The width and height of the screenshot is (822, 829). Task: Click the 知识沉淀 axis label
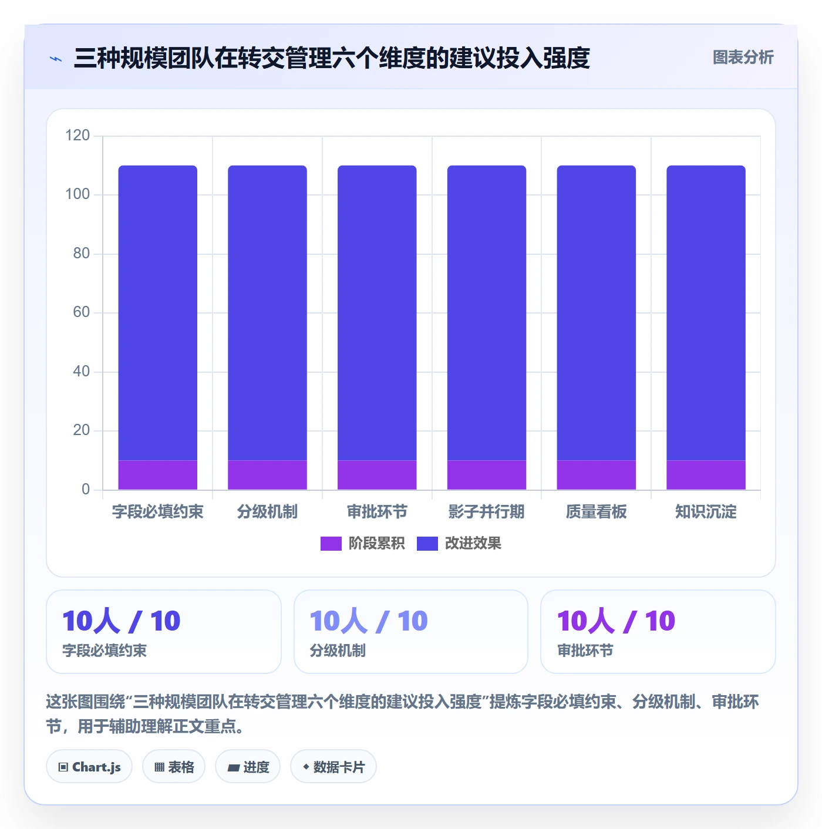706,512
